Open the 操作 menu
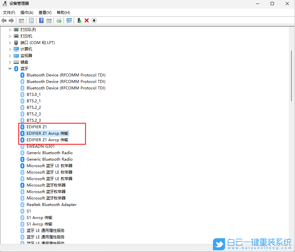 (x=27, y=12)
